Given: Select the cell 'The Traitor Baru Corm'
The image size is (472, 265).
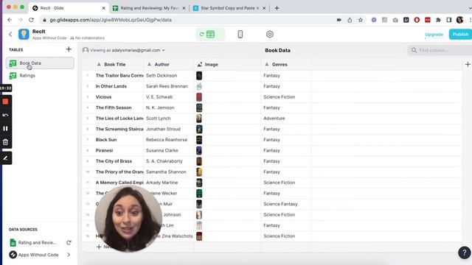Looking at the screenshot, I should (x=118, y=75).
